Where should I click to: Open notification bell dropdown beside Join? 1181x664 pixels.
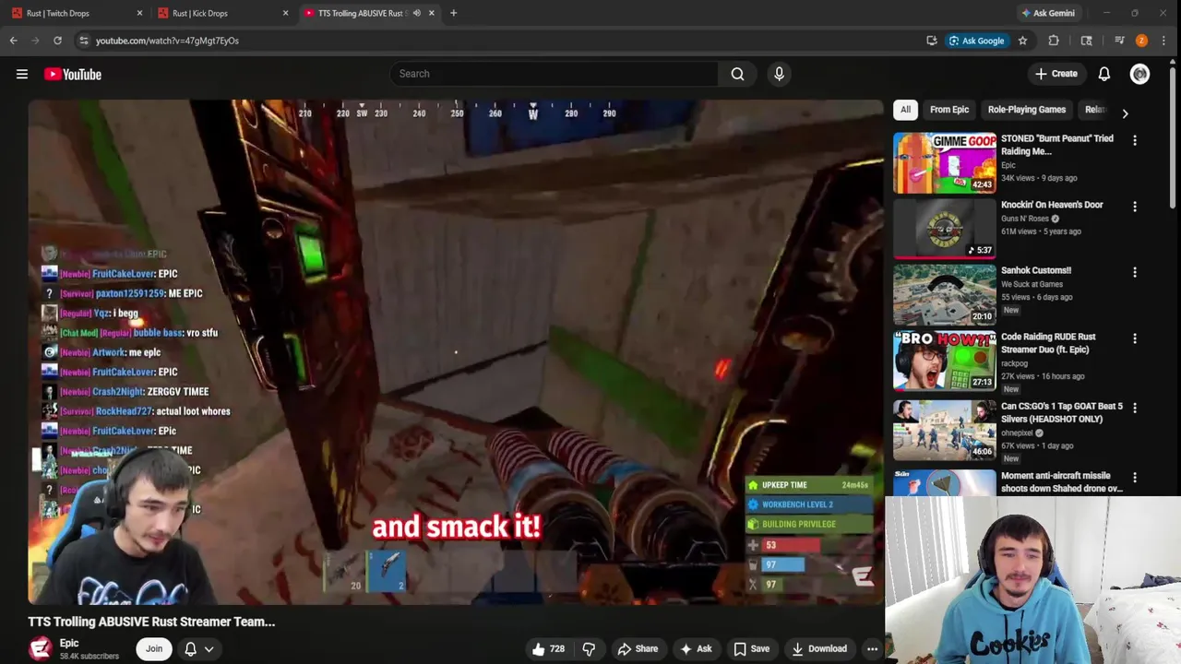point(198,649)
